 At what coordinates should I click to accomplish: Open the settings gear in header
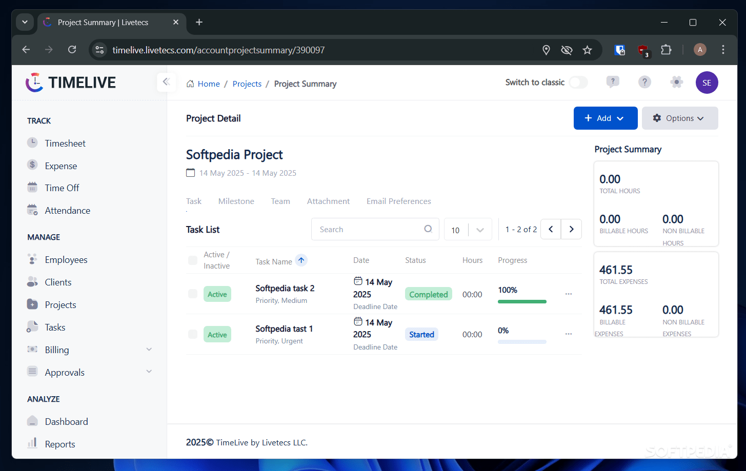tap(677, 82)
